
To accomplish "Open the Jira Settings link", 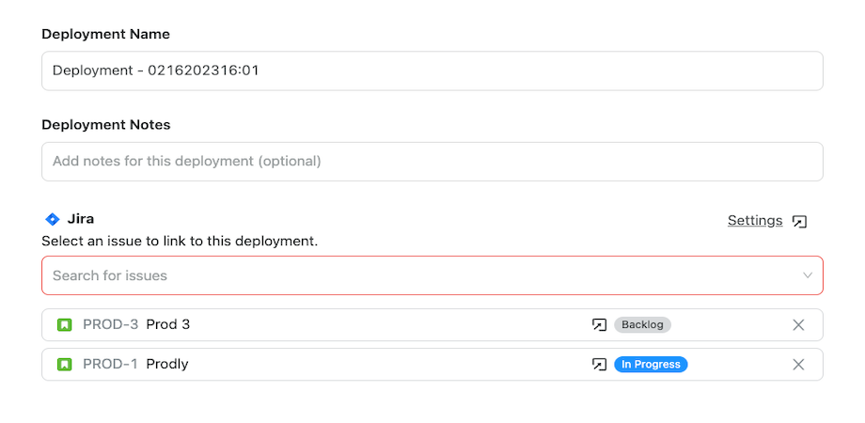I will click(755, 221).
